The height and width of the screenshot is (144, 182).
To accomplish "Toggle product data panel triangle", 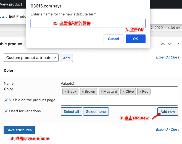I will tap(178, 44).
